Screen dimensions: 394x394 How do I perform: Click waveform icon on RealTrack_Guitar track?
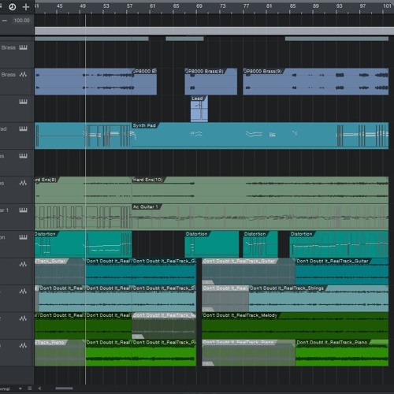click(x=23, y=264)
